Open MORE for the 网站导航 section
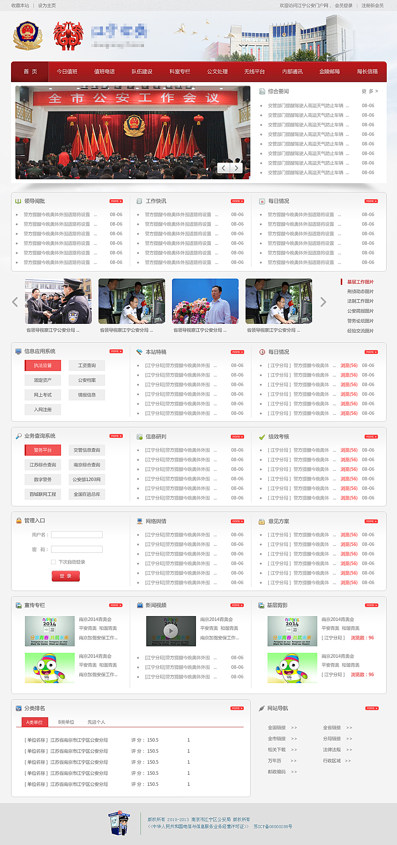Image resolution: width=397 pixels, height=845 pixels. [372, 708]
